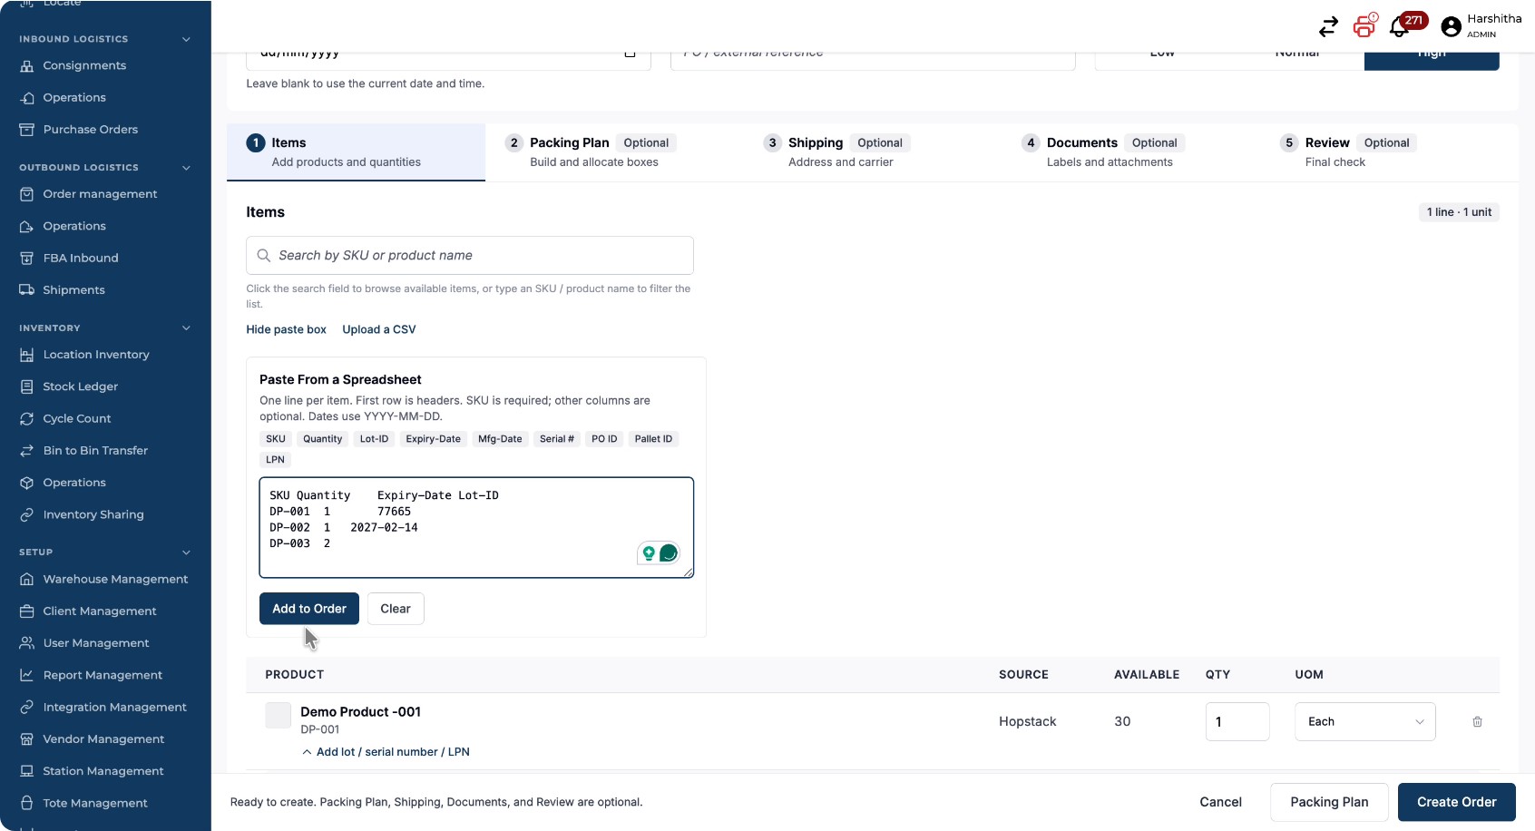The image size is (1535, 831).
Task: Click inside the spreadsheet paste textarea
Action: pyautogui.click(x=476, y=527)
